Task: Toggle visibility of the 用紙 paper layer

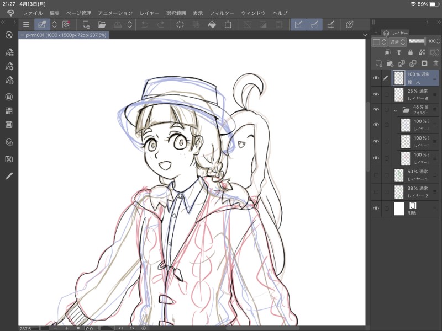Action: 376,209
